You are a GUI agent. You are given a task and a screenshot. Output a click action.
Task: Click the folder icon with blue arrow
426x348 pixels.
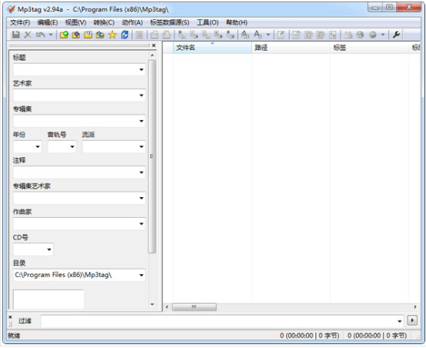(x=100, y=35)
